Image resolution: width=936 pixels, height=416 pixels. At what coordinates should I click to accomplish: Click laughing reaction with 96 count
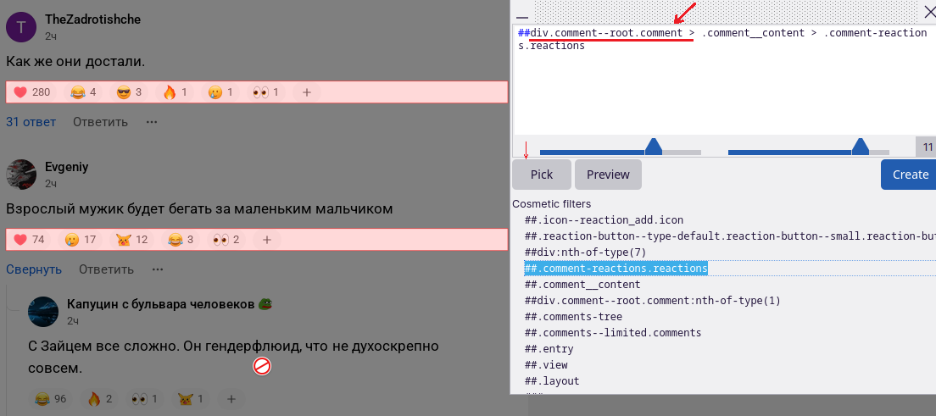[x=52, y=399]
